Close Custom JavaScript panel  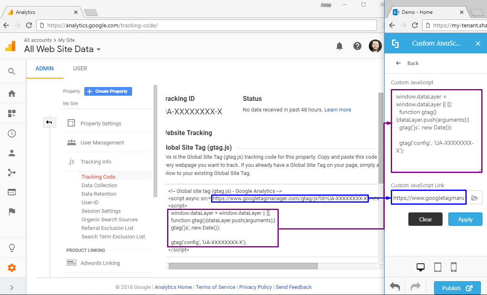click(x=478, y=44)
